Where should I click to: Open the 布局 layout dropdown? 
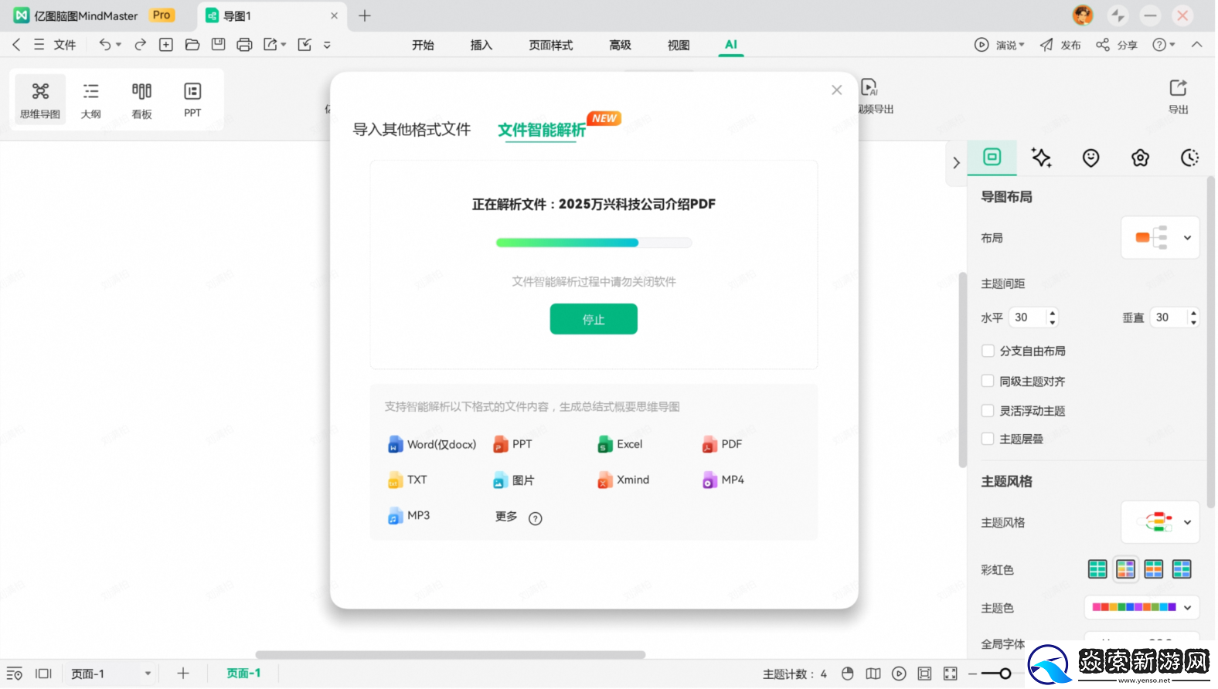(x=1160, y=238)
